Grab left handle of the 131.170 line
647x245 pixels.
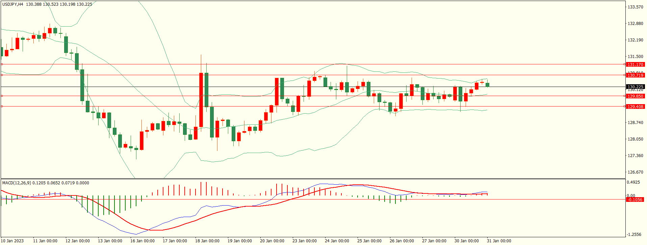tap(2, 64)
